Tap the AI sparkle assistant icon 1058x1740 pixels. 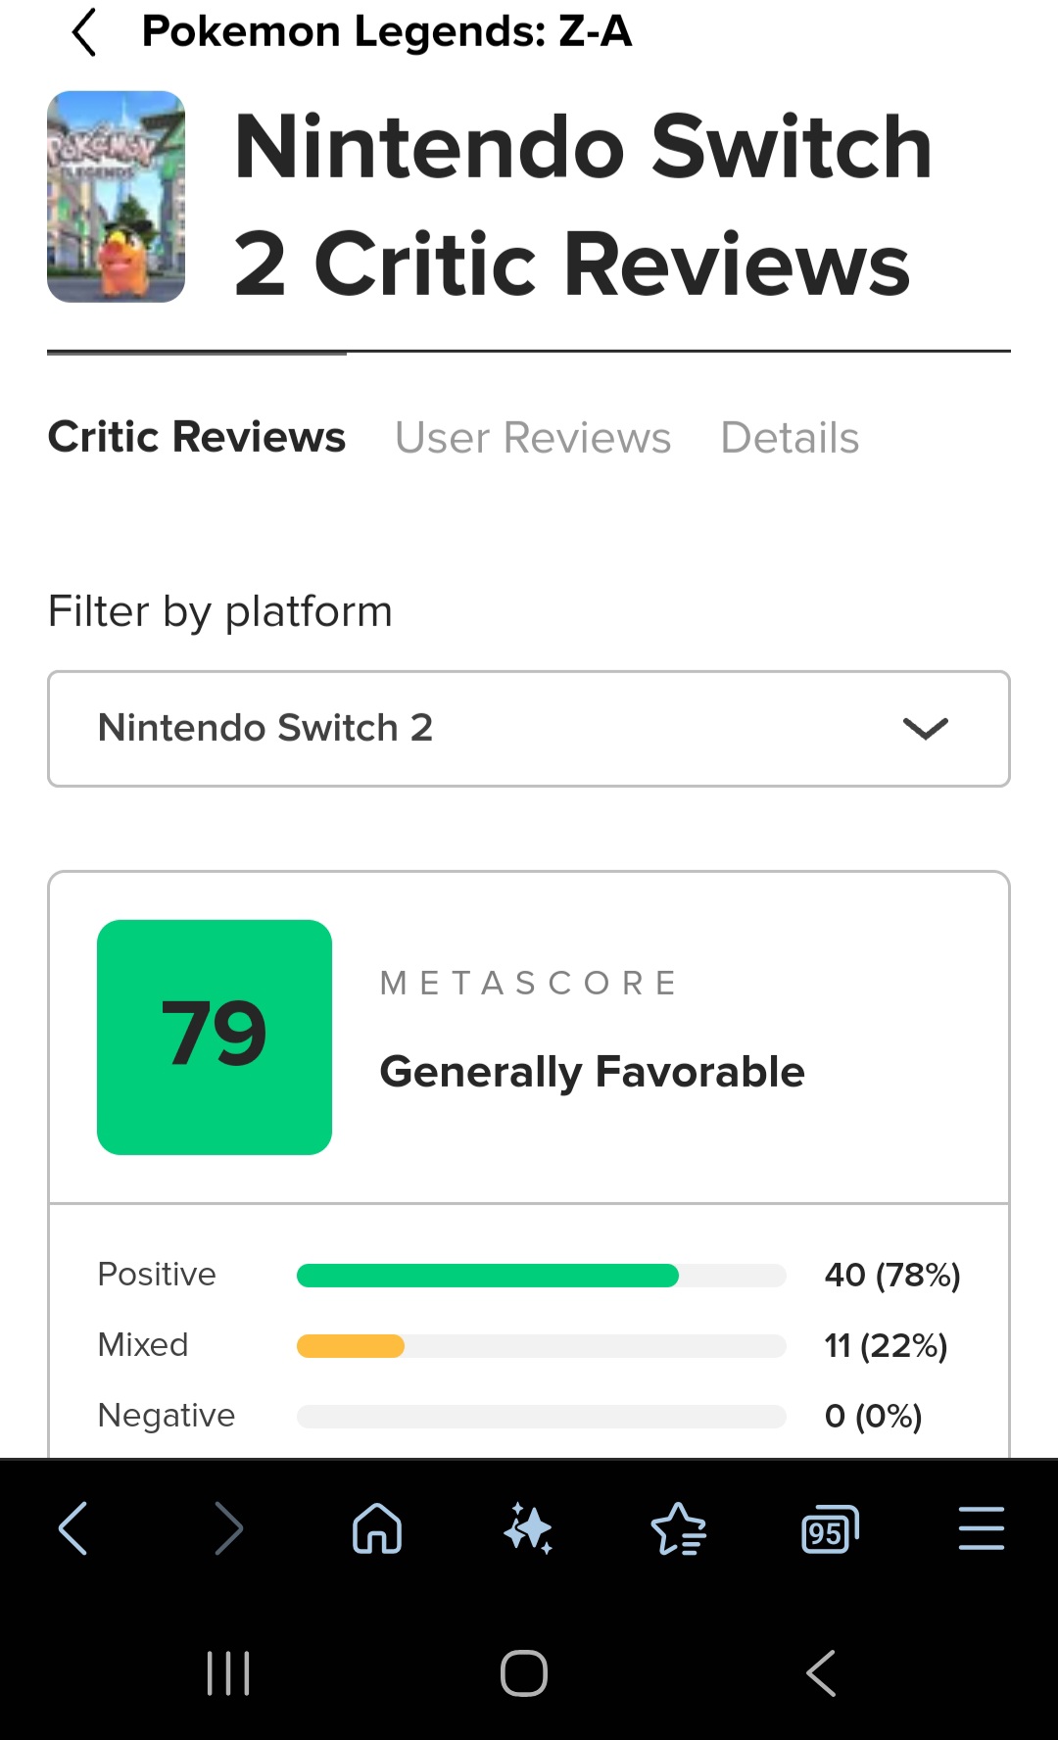pyautogui.click(x=528, y=1528)
